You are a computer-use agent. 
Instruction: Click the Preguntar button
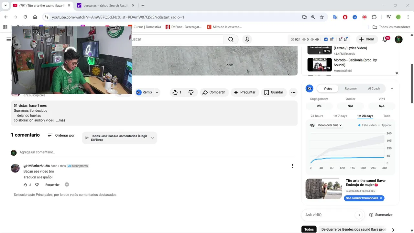[245, 93]
